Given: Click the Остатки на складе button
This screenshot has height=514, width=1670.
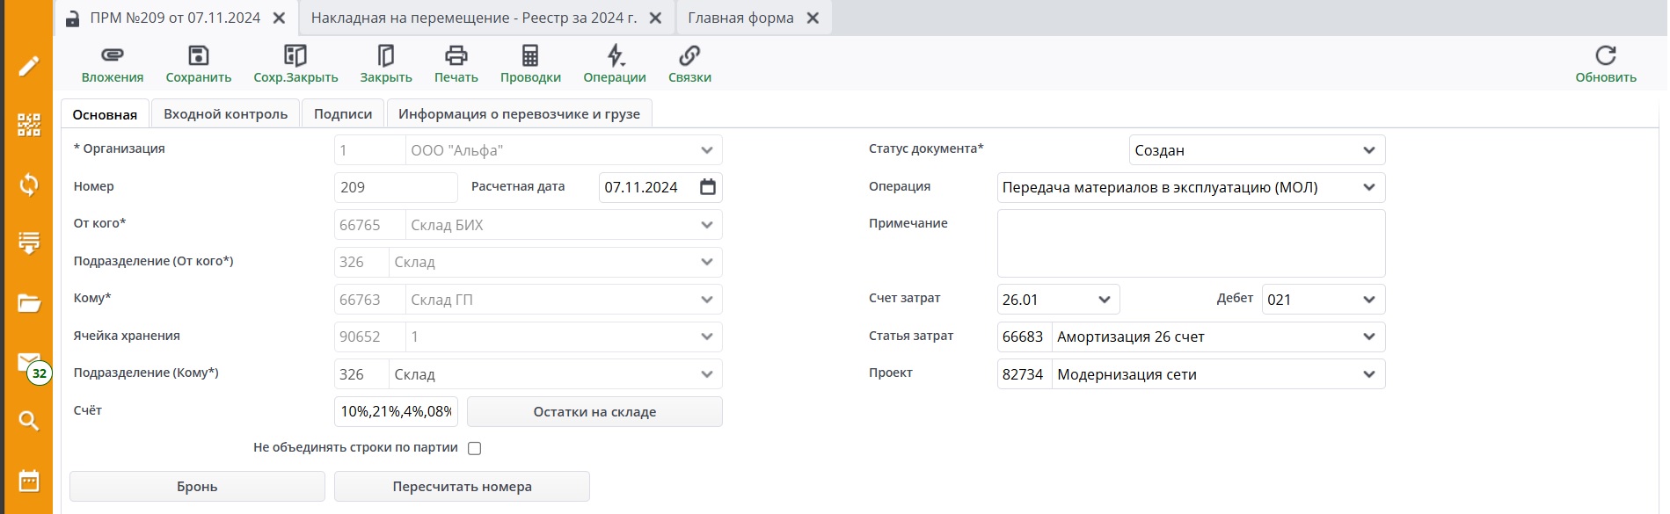Looking at the screenshot, I should coord(594,412).
